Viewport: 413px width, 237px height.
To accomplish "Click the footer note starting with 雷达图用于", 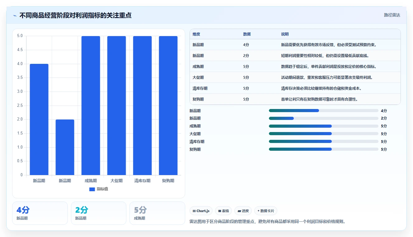I will [268, 222].
